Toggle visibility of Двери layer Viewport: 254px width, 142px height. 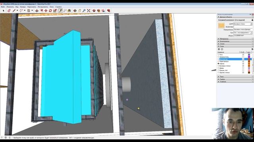pyautogui.click(x=243, y=68)
